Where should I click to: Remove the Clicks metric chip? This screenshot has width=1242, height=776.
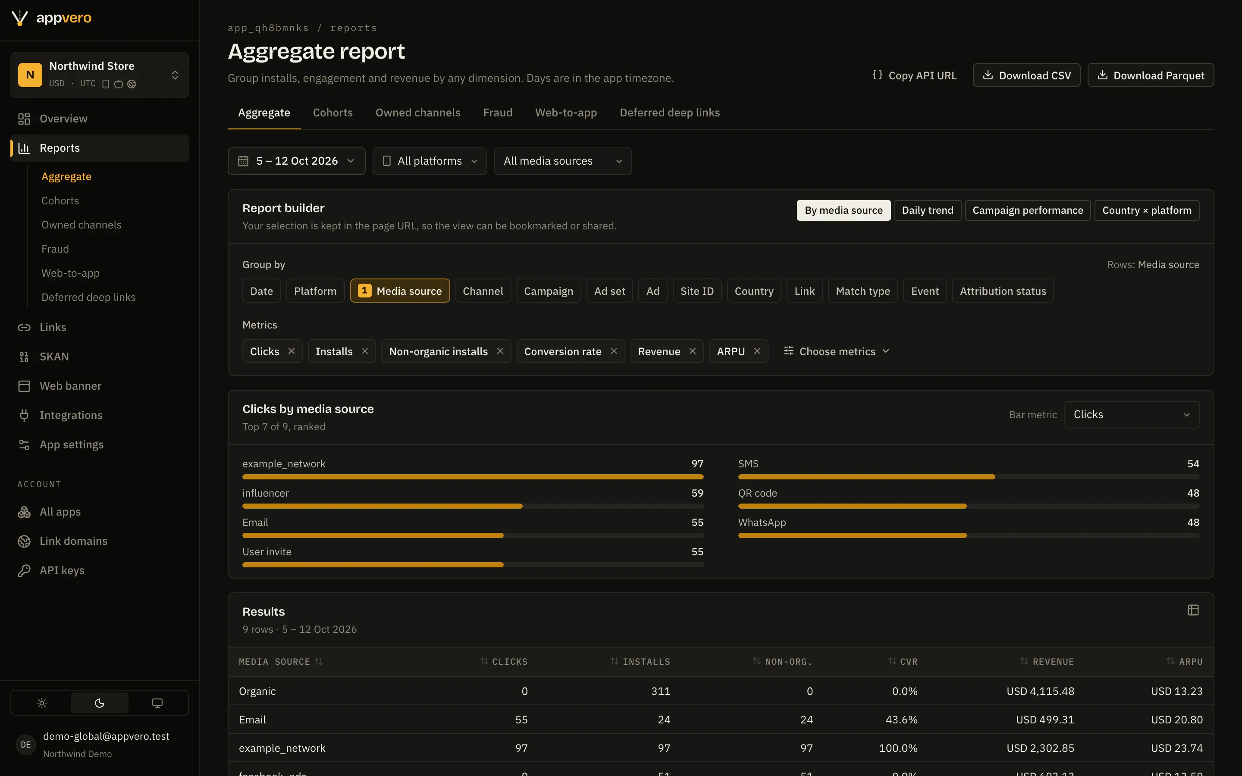pyautogui.click(x=292, y=351)
